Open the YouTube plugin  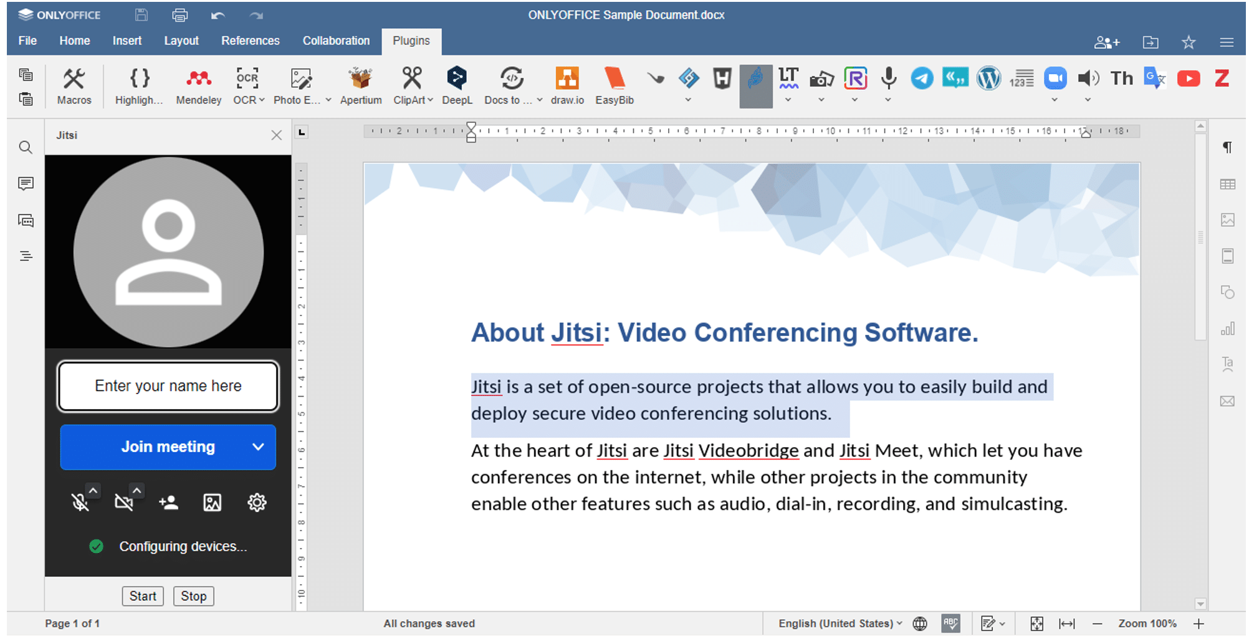pyautogui.click(x=1189, y=79)
